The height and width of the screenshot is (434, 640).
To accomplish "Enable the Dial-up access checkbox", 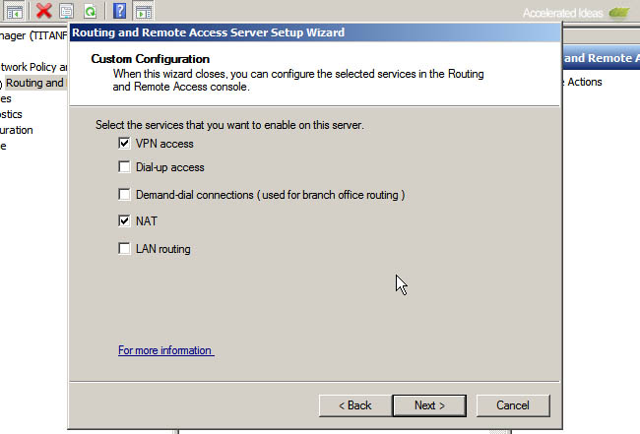I will click(x=124, y=167).
